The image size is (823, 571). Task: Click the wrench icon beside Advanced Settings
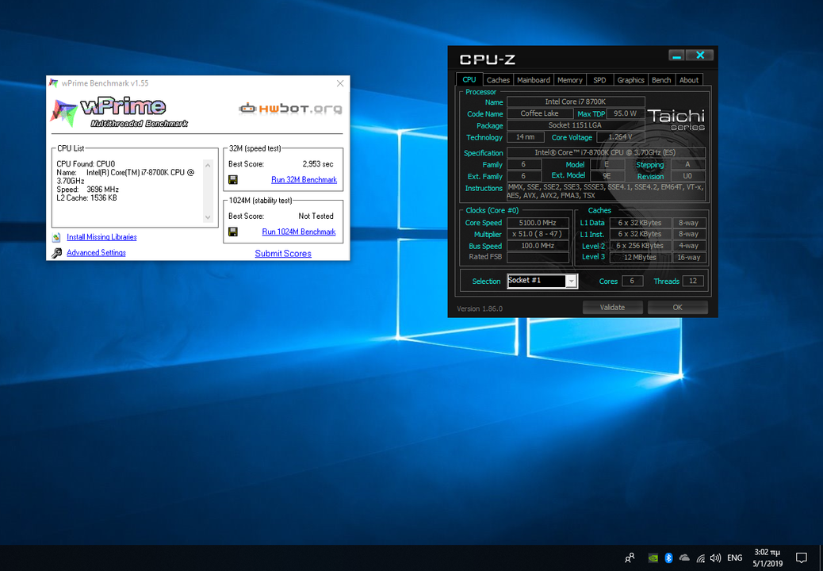[x=56, y=253]
